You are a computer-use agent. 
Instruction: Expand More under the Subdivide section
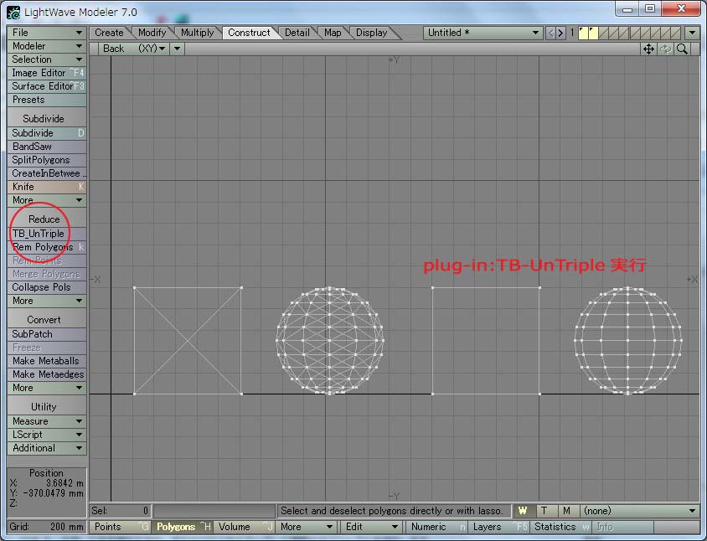click(47, 200)
